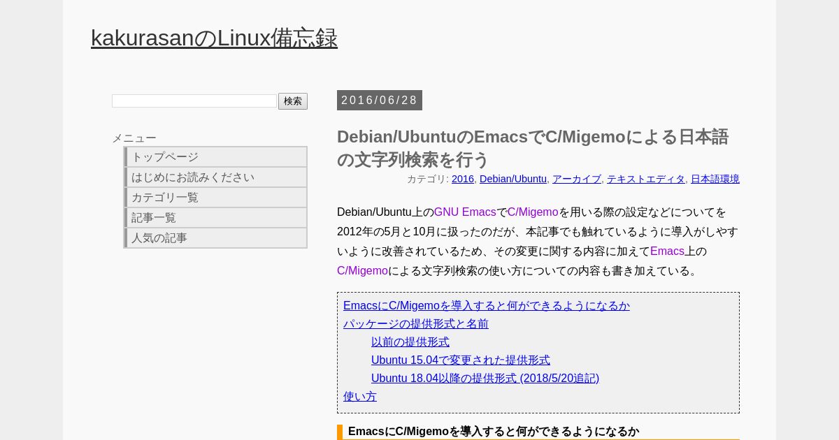Open the アーカイブ category link
The height and width of the screenshot is (440, 839).
click(x=577, y=179)
